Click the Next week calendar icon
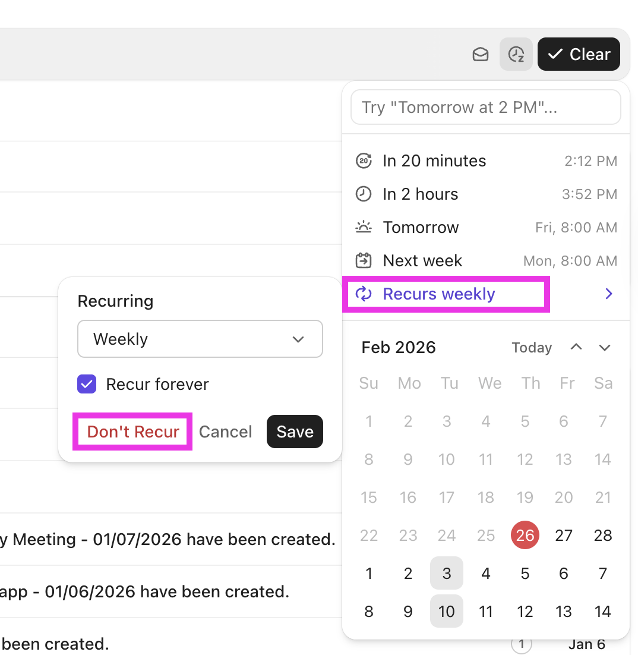Viewport: 638px width, 655px height. [363, 261]
